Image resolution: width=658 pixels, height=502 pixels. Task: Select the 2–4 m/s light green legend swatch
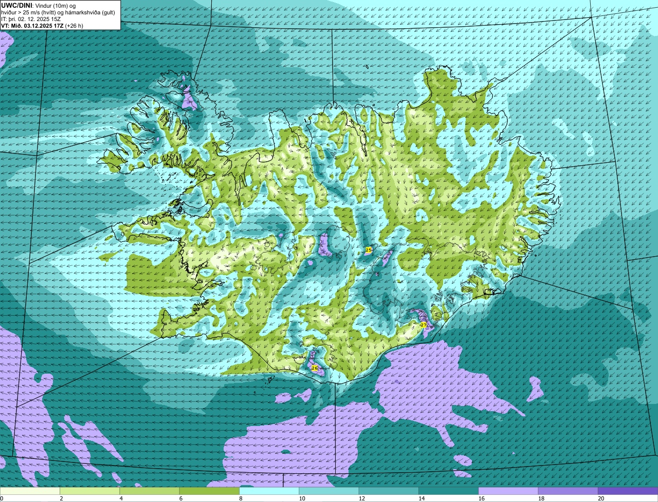pos(90,491)
